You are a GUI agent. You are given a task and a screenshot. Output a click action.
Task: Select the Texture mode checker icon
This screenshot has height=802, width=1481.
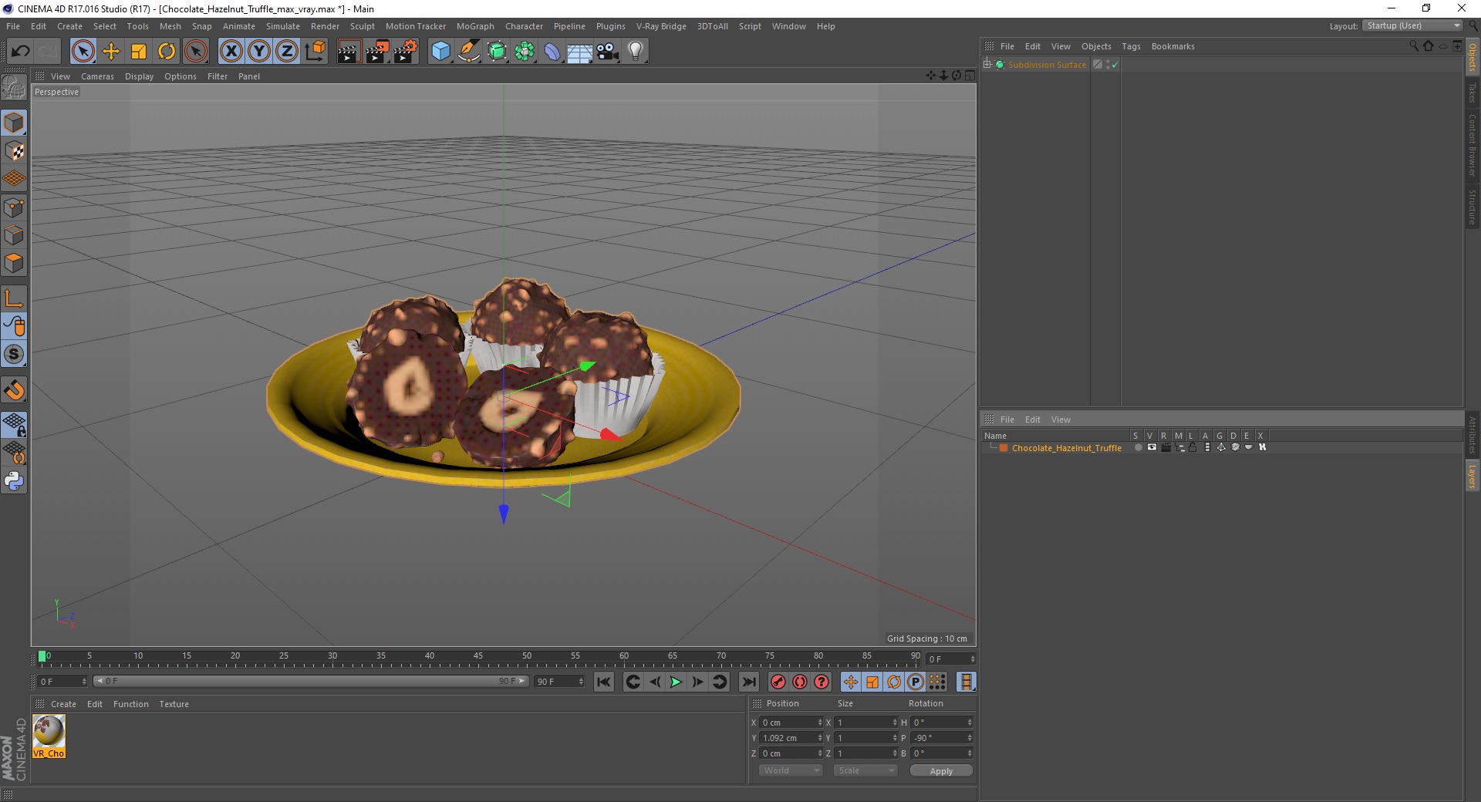(14, 151)
